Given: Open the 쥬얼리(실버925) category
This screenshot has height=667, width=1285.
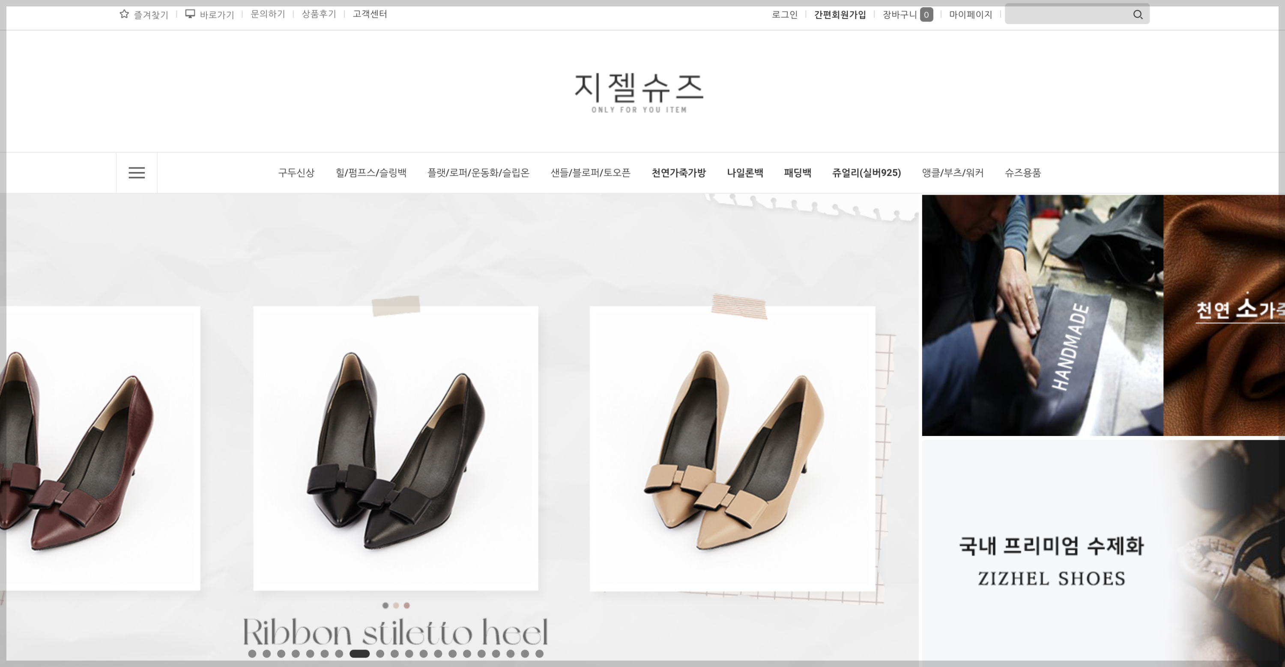Looking at the screenshot, I should [866, 173].
